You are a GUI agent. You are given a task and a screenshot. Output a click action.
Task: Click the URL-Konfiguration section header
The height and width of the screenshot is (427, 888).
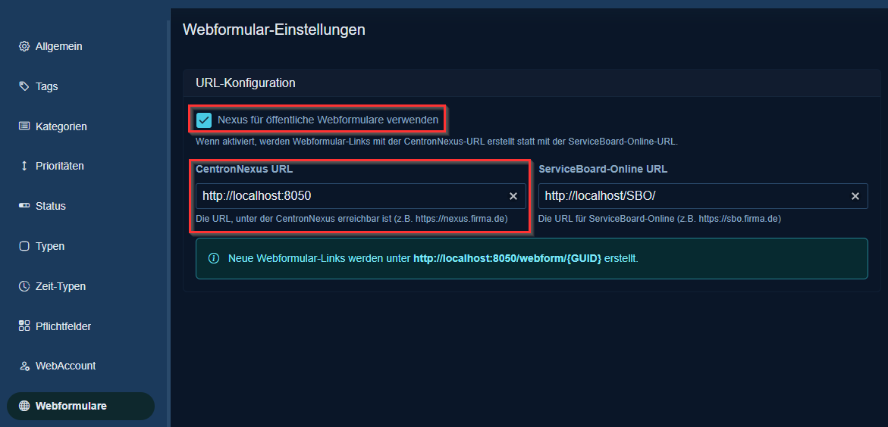pyautogui.click(x=246, y=83)
